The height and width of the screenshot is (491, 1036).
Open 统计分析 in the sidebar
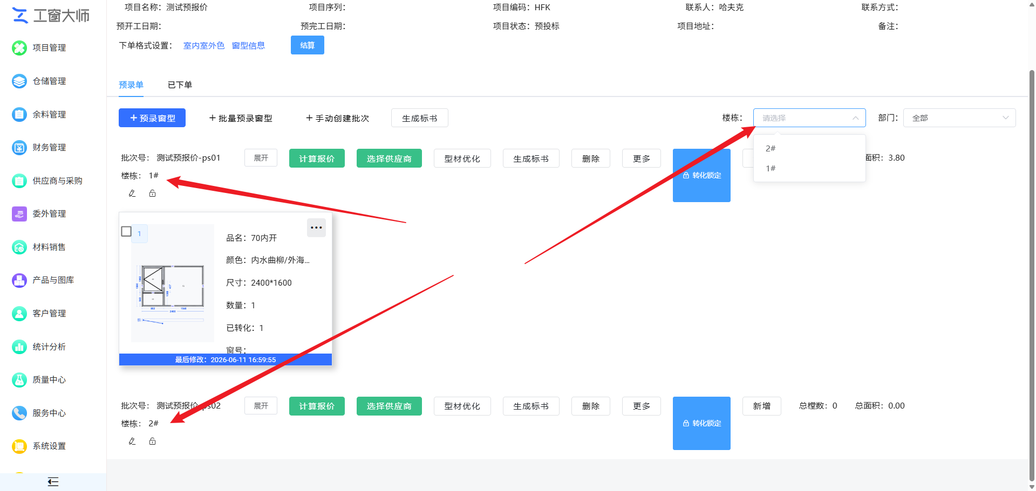coord(39,347)
